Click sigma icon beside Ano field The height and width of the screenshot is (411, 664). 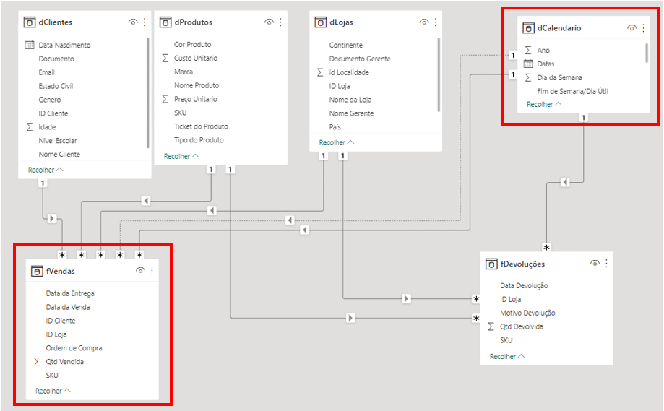coord(528,51)
